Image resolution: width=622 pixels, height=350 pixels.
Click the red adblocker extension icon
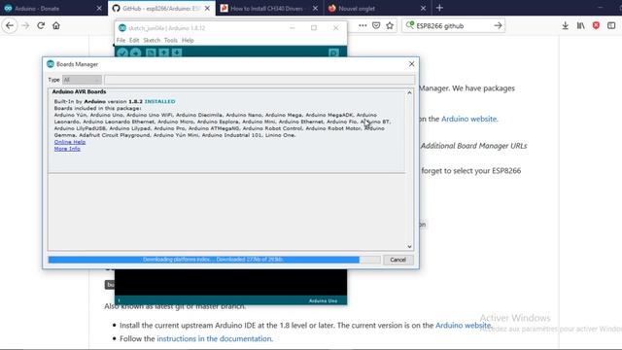(x=596, y=26)
